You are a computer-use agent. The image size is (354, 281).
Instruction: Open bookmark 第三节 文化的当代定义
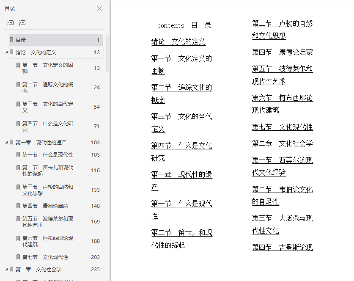(48, 107)
